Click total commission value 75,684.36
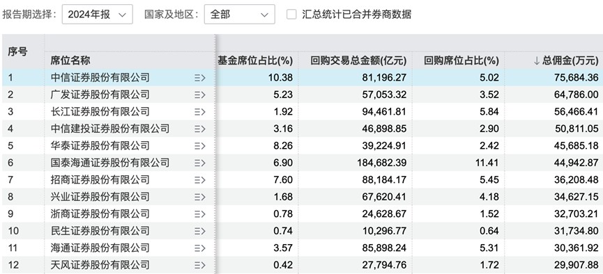 [x=577, y=78]
